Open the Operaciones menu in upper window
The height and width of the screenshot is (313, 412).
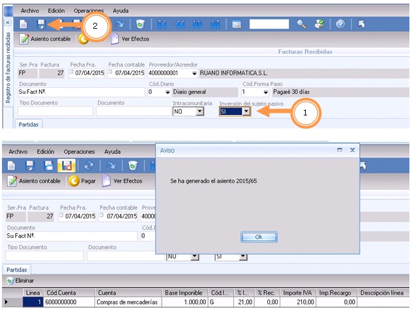(x=88, y=11)
